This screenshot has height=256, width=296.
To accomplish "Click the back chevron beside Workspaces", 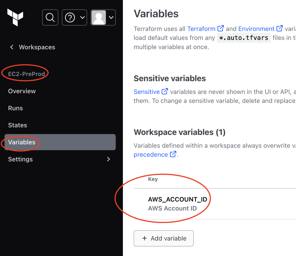I will tap(12, 47).
